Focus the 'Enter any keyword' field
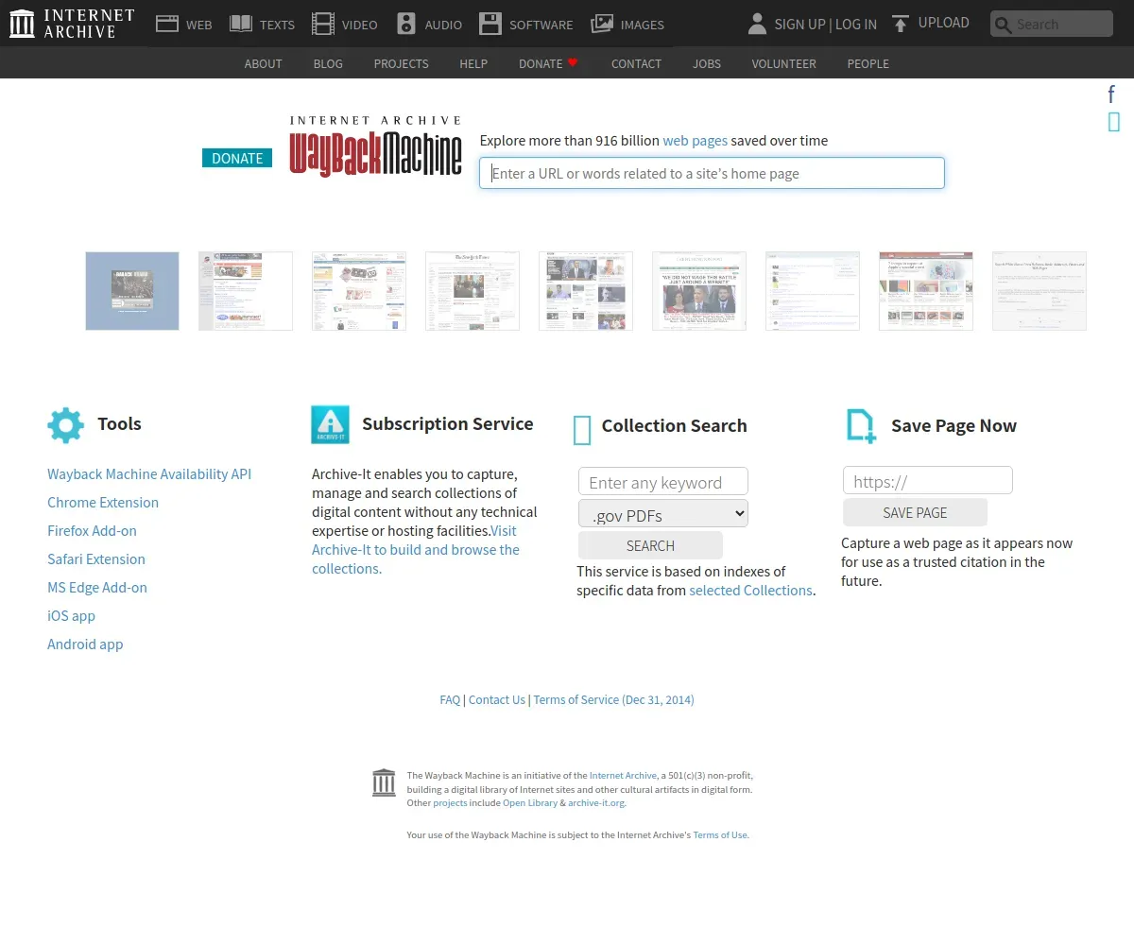 pos(663,482)
